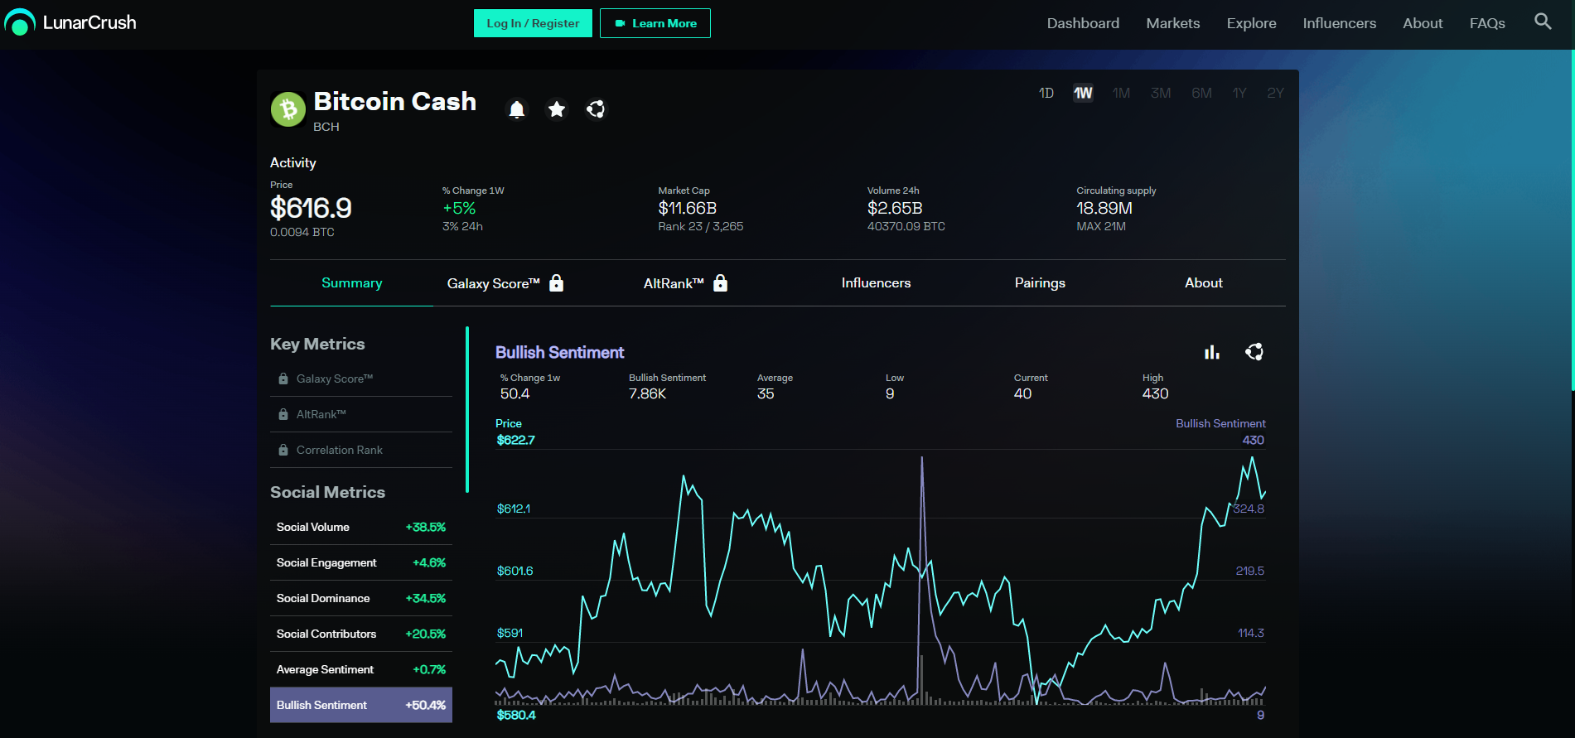Click the Log In / Register button
1575x738 pixels.
point(533,23)
